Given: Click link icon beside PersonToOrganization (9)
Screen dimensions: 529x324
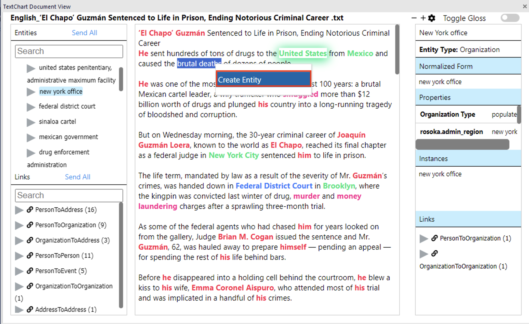Looking at the screenshot, I should click(x=30, y=225).
